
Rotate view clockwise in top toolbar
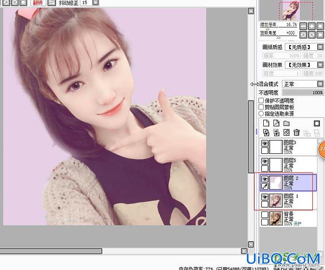tap(15, 2)
